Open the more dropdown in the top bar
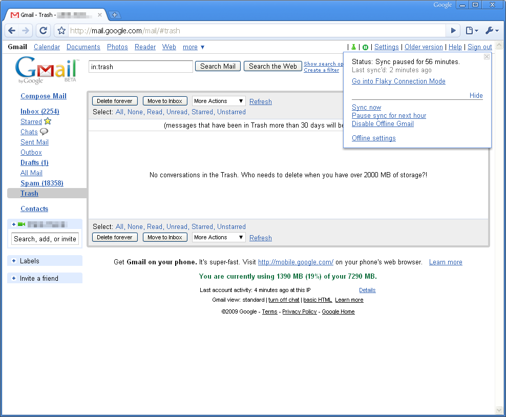The width and height of the screenshot is (506, 417). click(194, 47)
